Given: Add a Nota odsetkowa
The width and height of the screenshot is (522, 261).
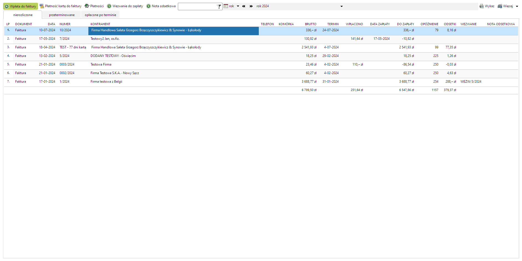Looking at the screenshot, I should 161,6.
